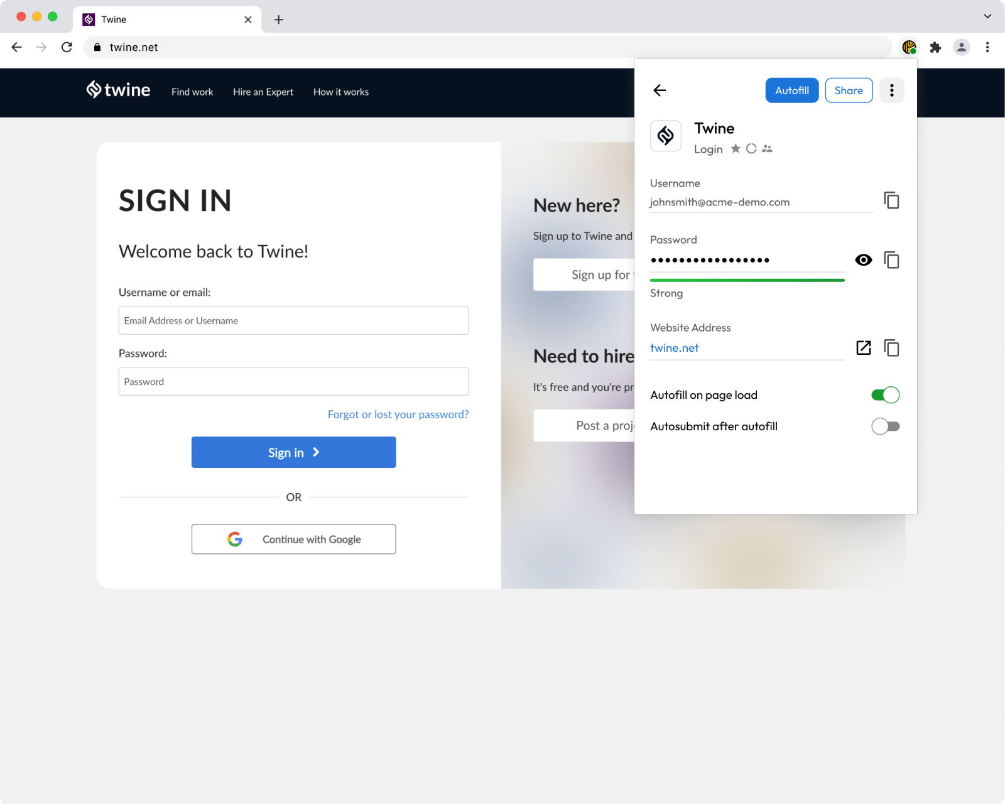1005x804 pixels.
Task: Star the Twine login as favorite
Action: 735,148
